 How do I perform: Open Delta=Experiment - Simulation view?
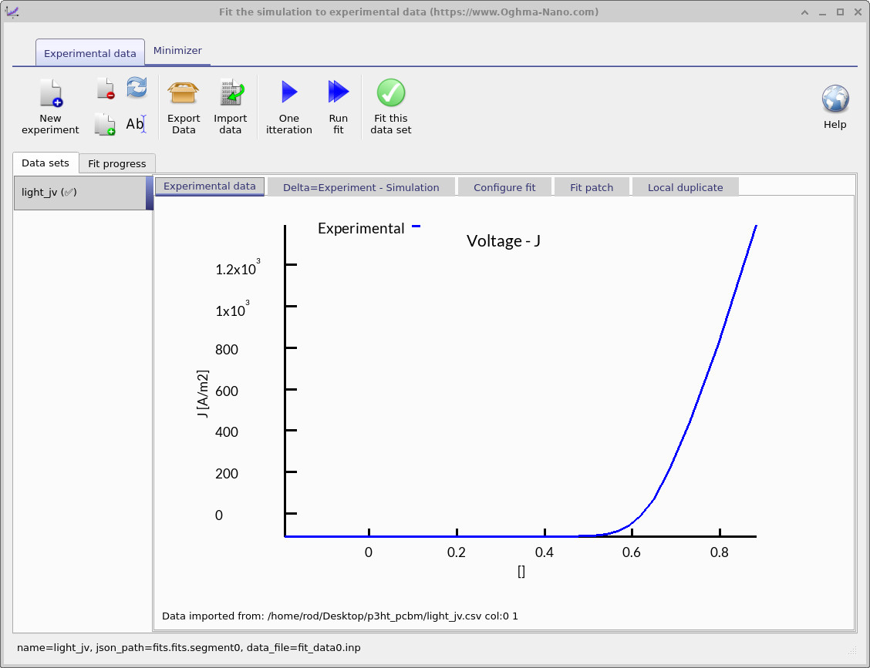click(x=361, y=186)
